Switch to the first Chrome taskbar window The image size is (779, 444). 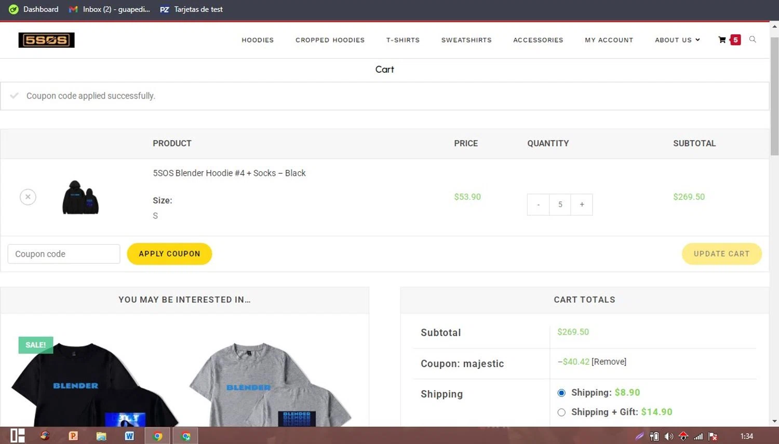pyautogui.click(x=157, y=436)
